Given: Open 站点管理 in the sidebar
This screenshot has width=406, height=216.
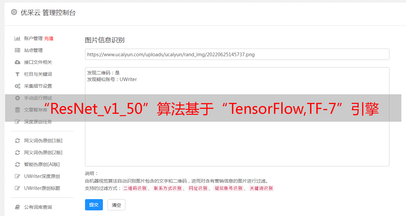Looking at the screenshot, I should tap(33, 50).
